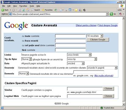Viewport: 126px width, 110px height.
Task: Click the Research toolbar icon
Action: tap(80, 10)
